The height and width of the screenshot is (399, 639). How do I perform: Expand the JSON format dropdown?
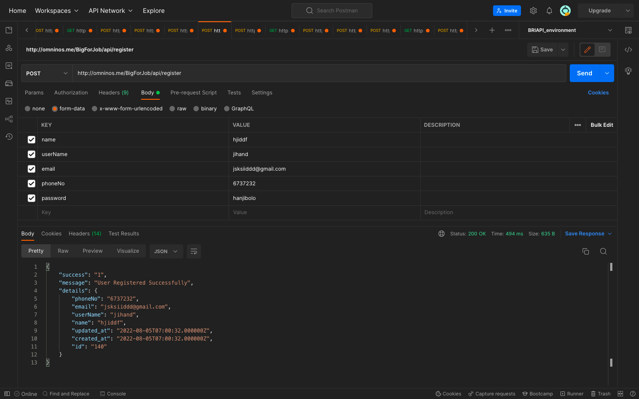166,251
